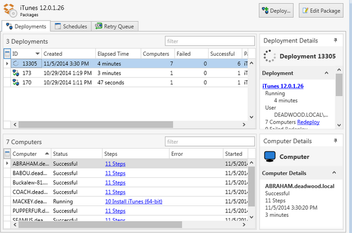352x233 pixels.
Task: Sort computers by Status column
Action: tap(77, 154)
